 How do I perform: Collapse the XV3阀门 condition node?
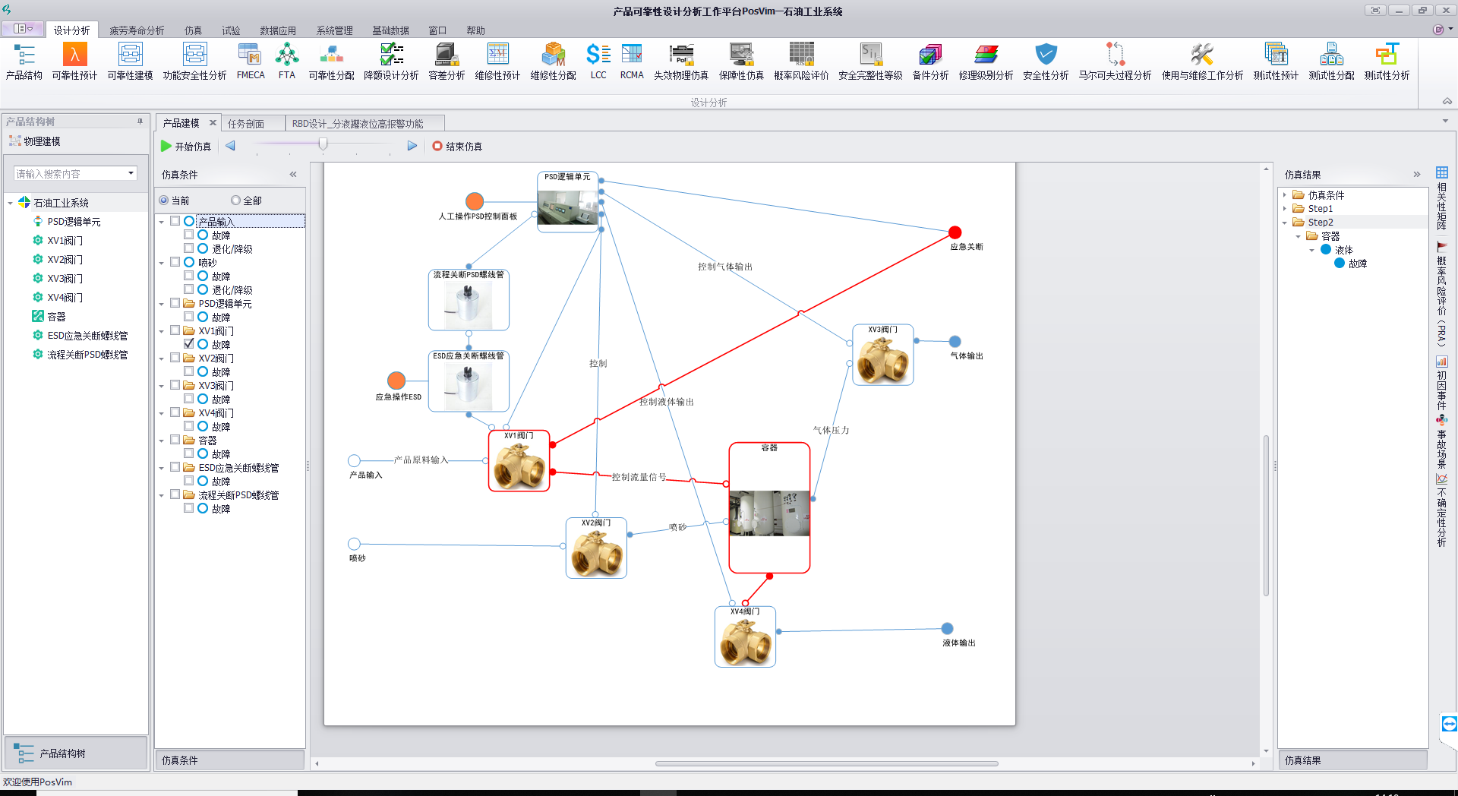(162, 386)
